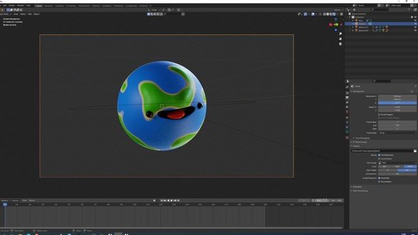The width and height of the screenshot is (418, 235).
Task: Toggle camera view icon in viewport
Action: (340, 44)
